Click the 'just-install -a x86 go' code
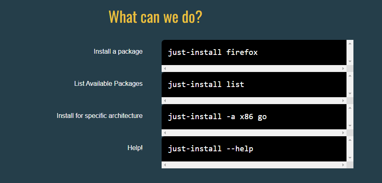Viewport: 382px width, 183px height. [217, 117]
